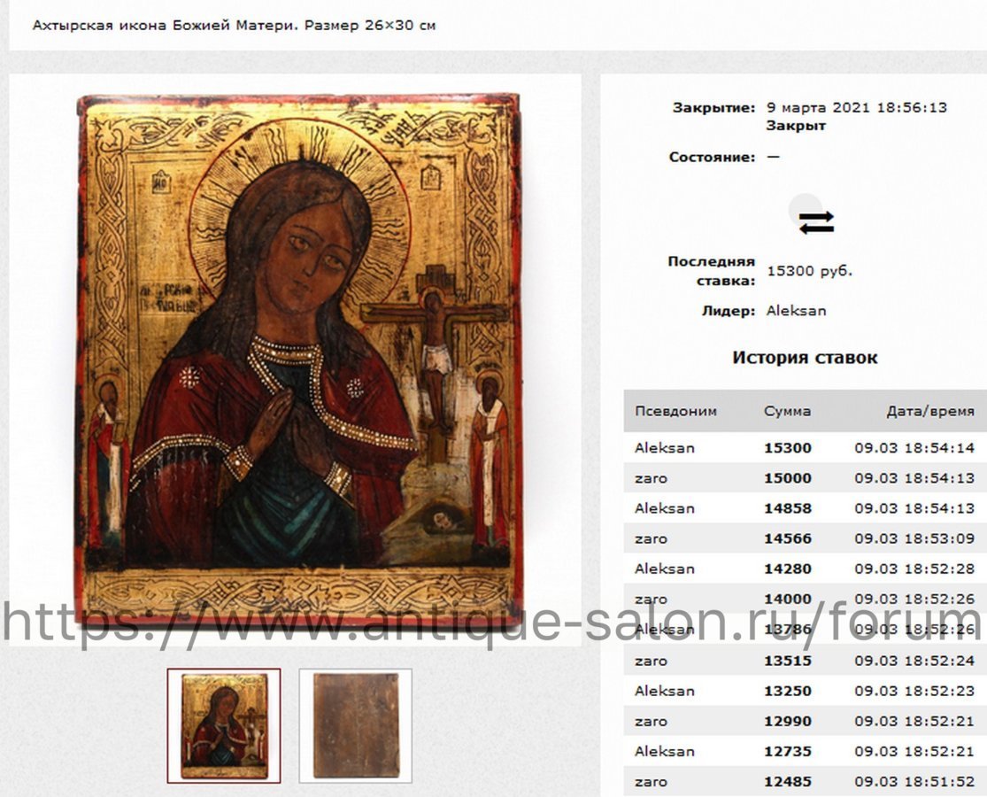The width and height of the screenshot is (987, 797).
Task: Click Aleksan in the 14280 bid row
Action: (665, 569)
